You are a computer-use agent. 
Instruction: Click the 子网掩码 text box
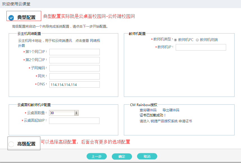pos(74,68)
